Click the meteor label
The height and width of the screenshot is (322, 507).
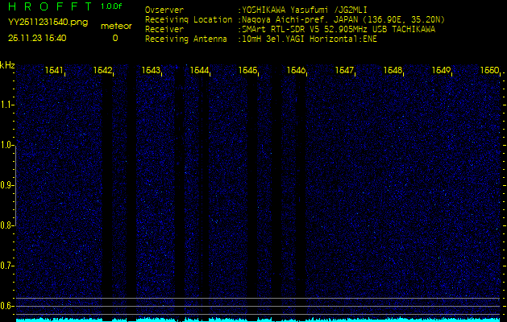click(x=116, y=26)
